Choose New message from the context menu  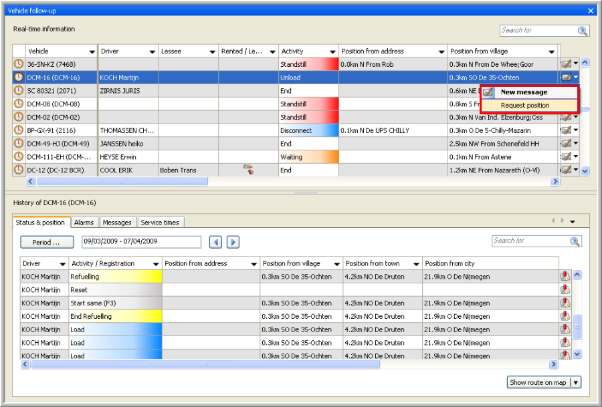coord(524,92)
